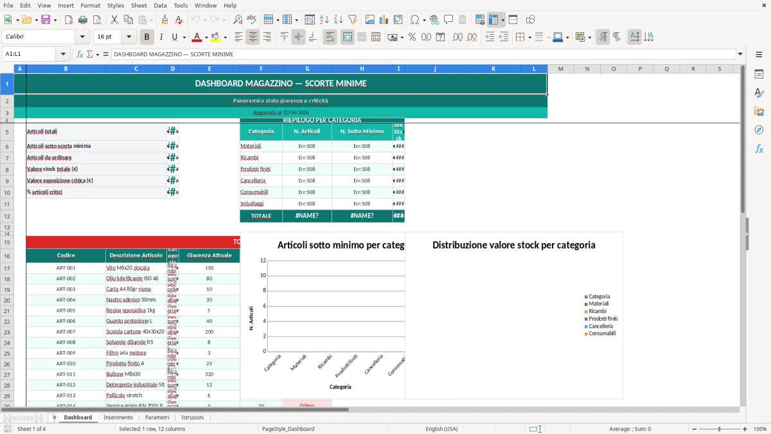
Task: Insert a special character (Omega icon)
Action: 414,20
